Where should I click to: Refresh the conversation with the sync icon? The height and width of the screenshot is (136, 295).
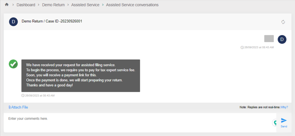tap(283, 22)
